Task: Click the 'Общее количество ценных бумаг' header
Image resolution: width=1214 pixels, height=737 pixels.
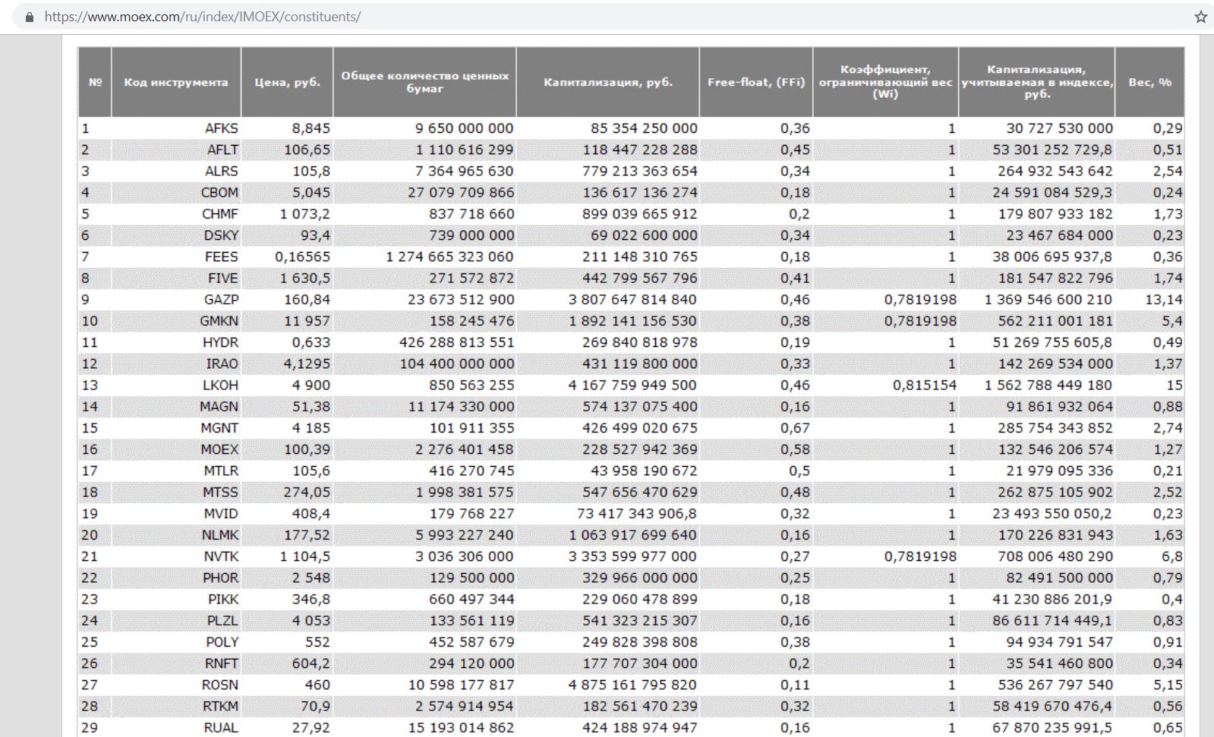Action: click(424, 82)
